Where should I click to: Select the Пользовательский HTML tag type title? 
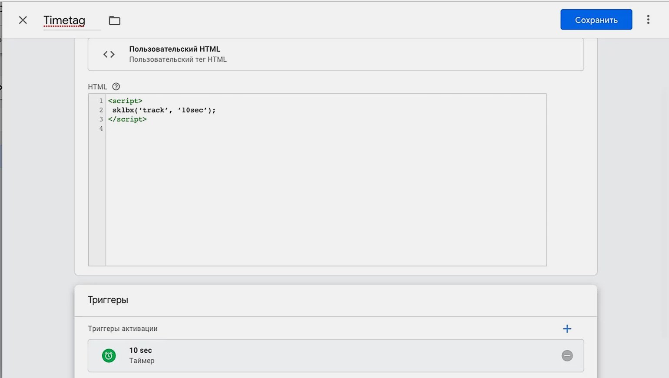click(175, 49)
